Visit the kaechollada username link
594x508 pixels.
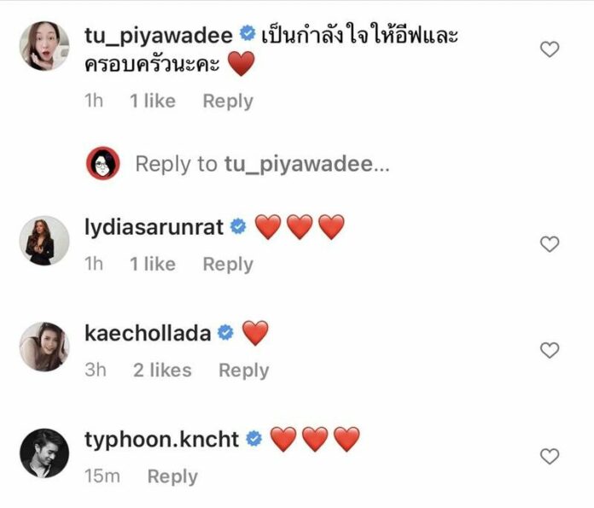(148, 333)
